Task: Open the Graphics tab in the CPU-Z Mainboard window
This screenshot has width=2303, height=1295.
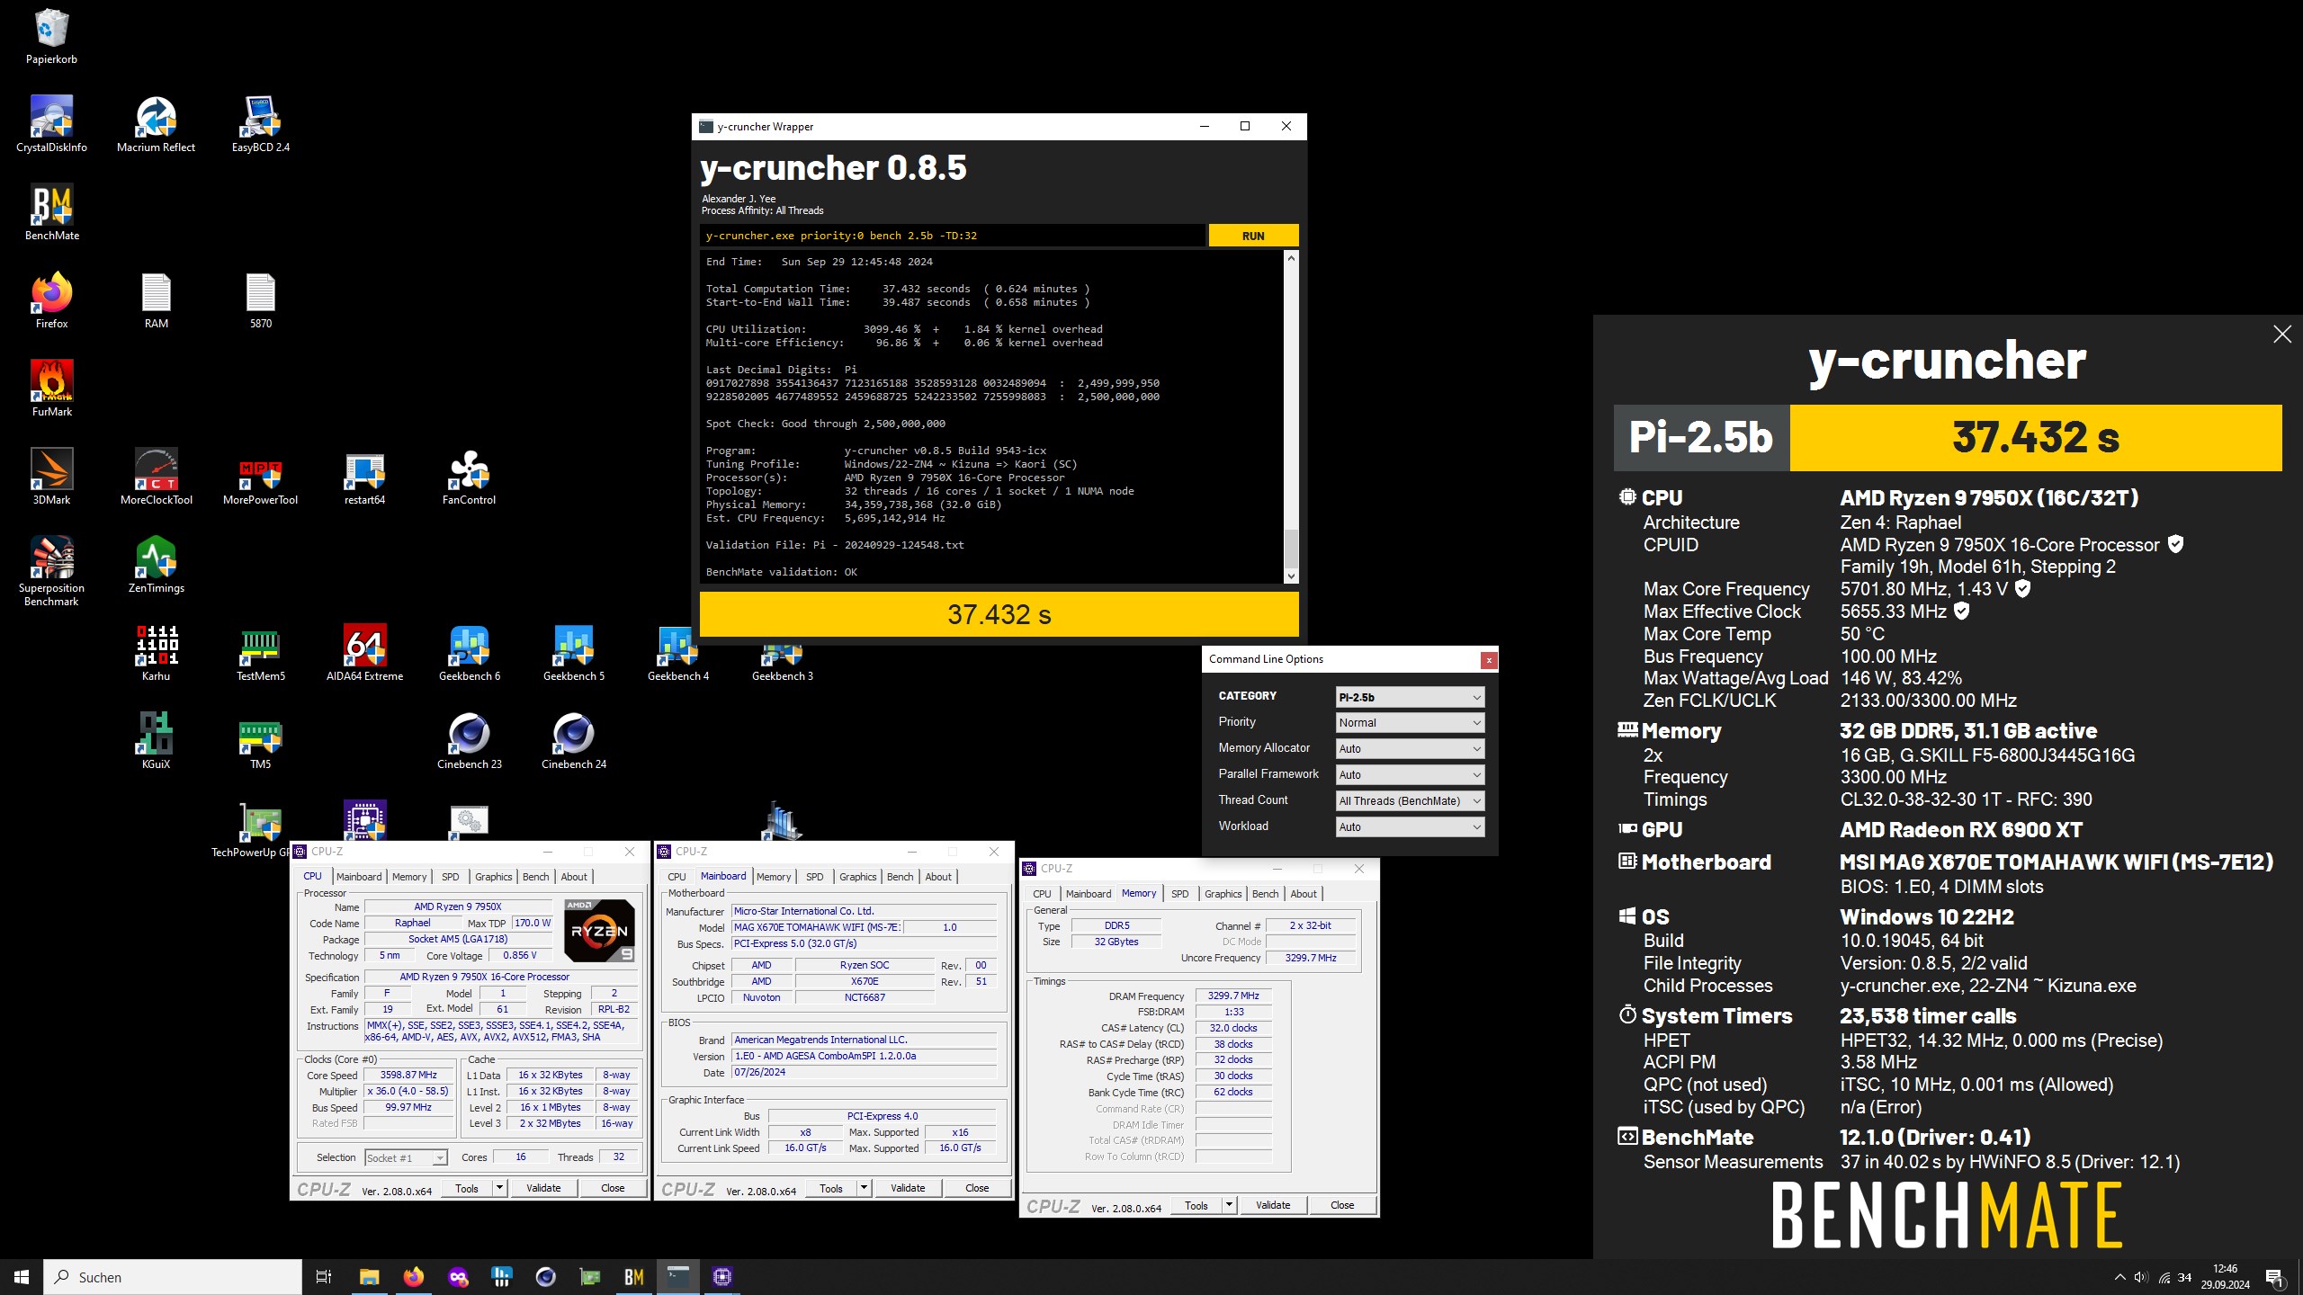Action: point(857,877)
